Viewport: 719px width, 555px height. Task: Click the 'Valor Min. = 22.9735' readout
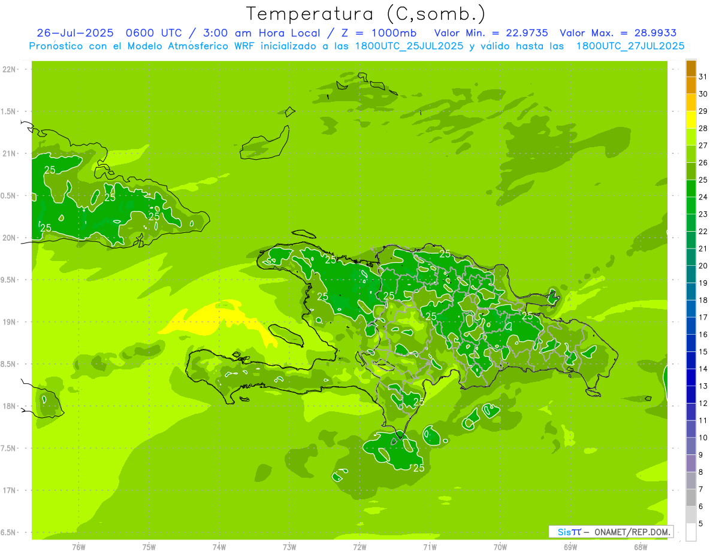491,33
